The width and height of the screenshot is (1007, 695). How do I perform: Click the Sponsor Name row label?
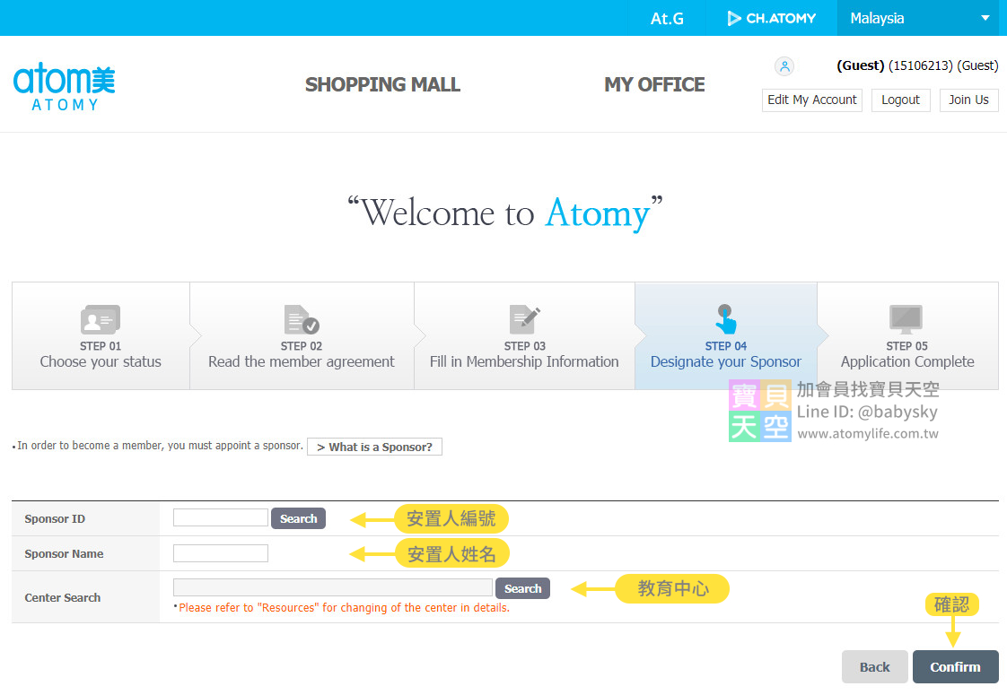pyautogui.click(x=64, y=554)
